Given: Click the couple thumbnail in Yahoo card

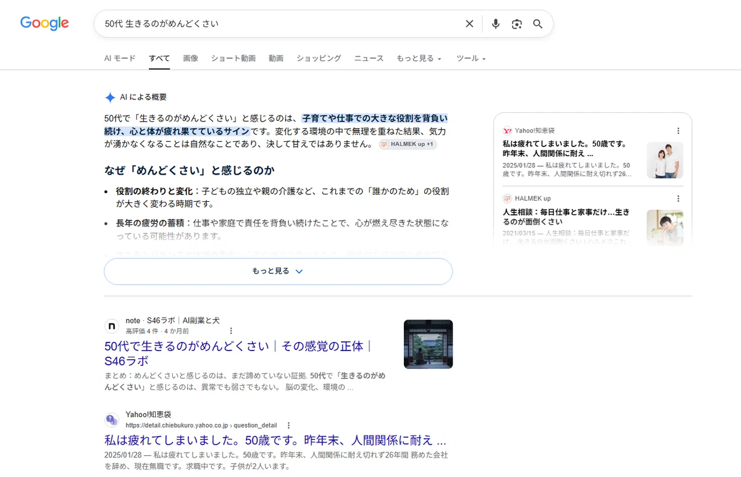Looking at the screenshot, I should pos(665,160).
